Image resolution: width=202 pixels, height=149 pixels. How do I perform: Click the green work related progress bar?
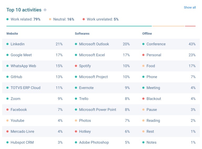tap(79, 26)
